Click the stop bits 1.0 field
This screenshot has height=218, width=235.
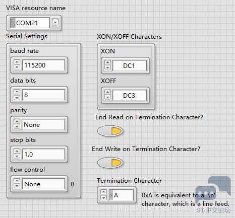click(43, 154)
